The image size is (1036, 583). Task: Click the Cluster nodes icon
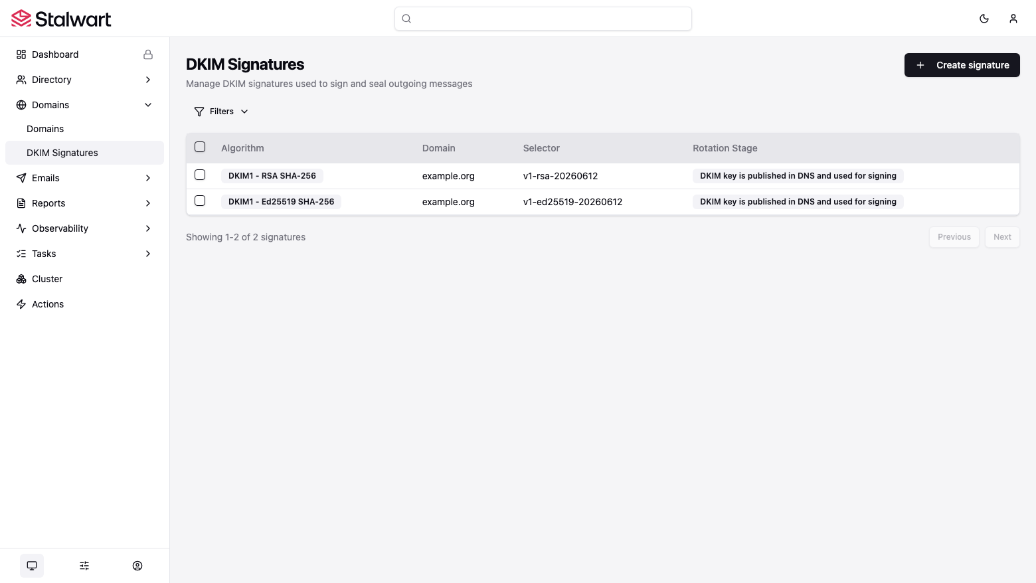21,279
